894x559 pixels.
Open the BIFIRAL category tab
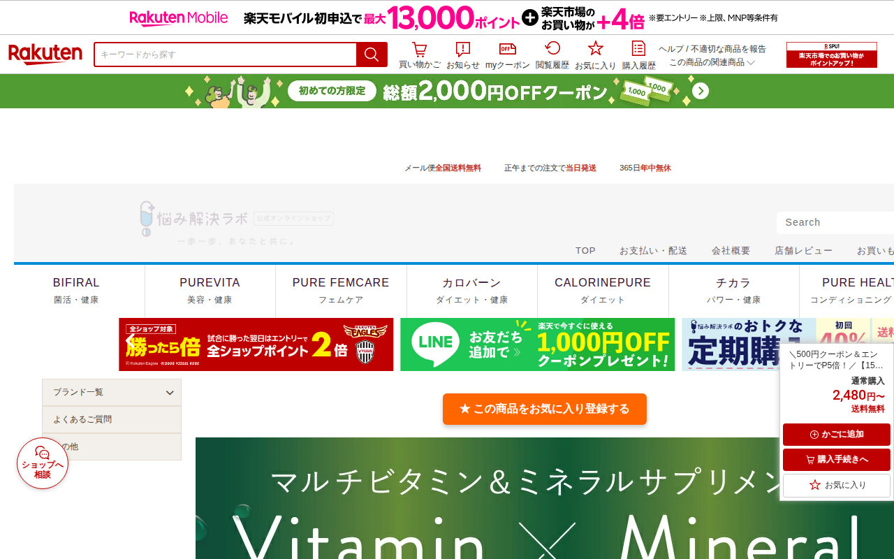coord(76,291)
